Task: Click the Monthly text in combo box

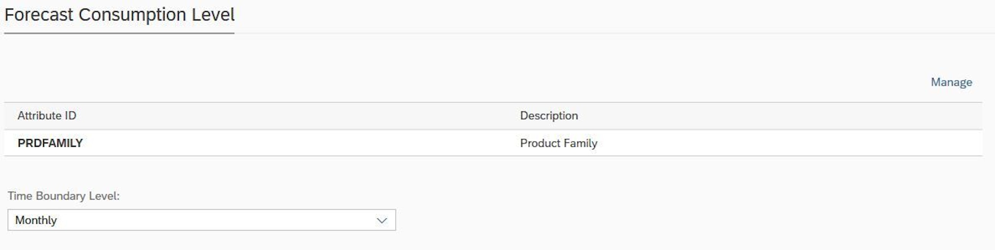Action: [x=36, y=220]
